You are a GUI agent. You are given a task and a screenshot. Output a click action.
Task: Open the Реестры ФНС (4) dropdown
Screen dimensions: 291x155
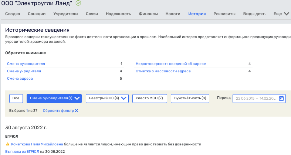pos(107,98)
